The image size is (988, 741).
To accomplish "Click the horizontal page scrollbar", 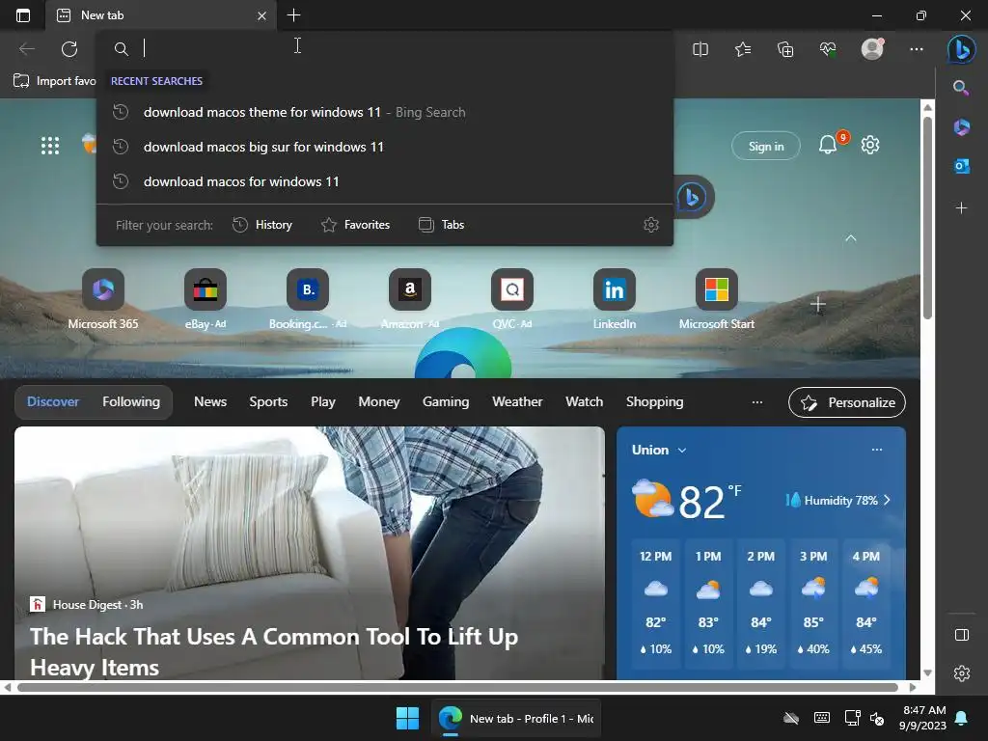I will [457, 687].
